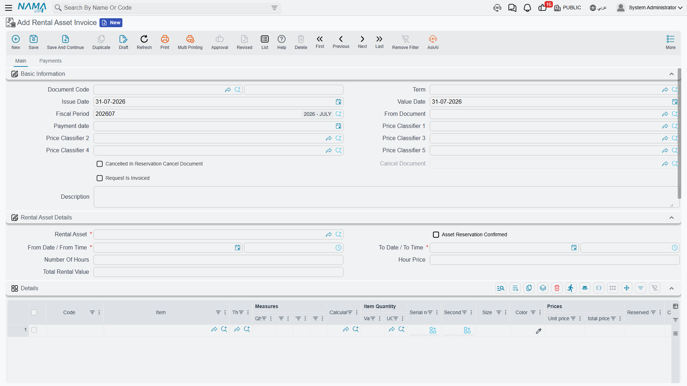Print the invoice
The image size is (687, 386).
click(x=165, y=42)
